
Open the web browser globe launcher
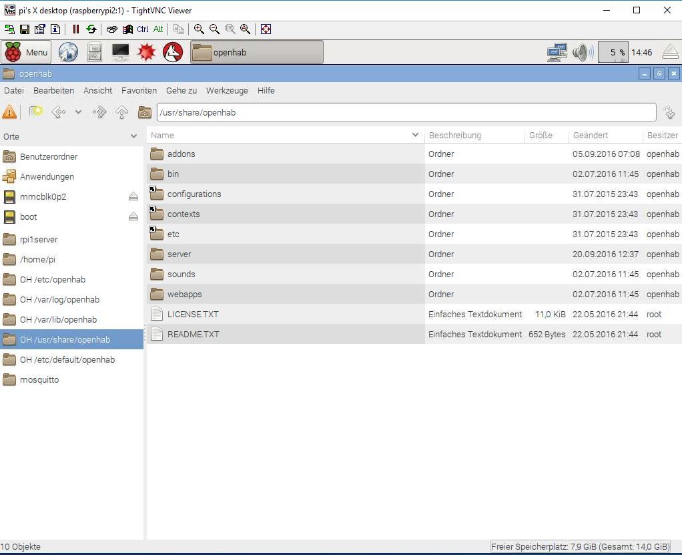coord(68,52)
